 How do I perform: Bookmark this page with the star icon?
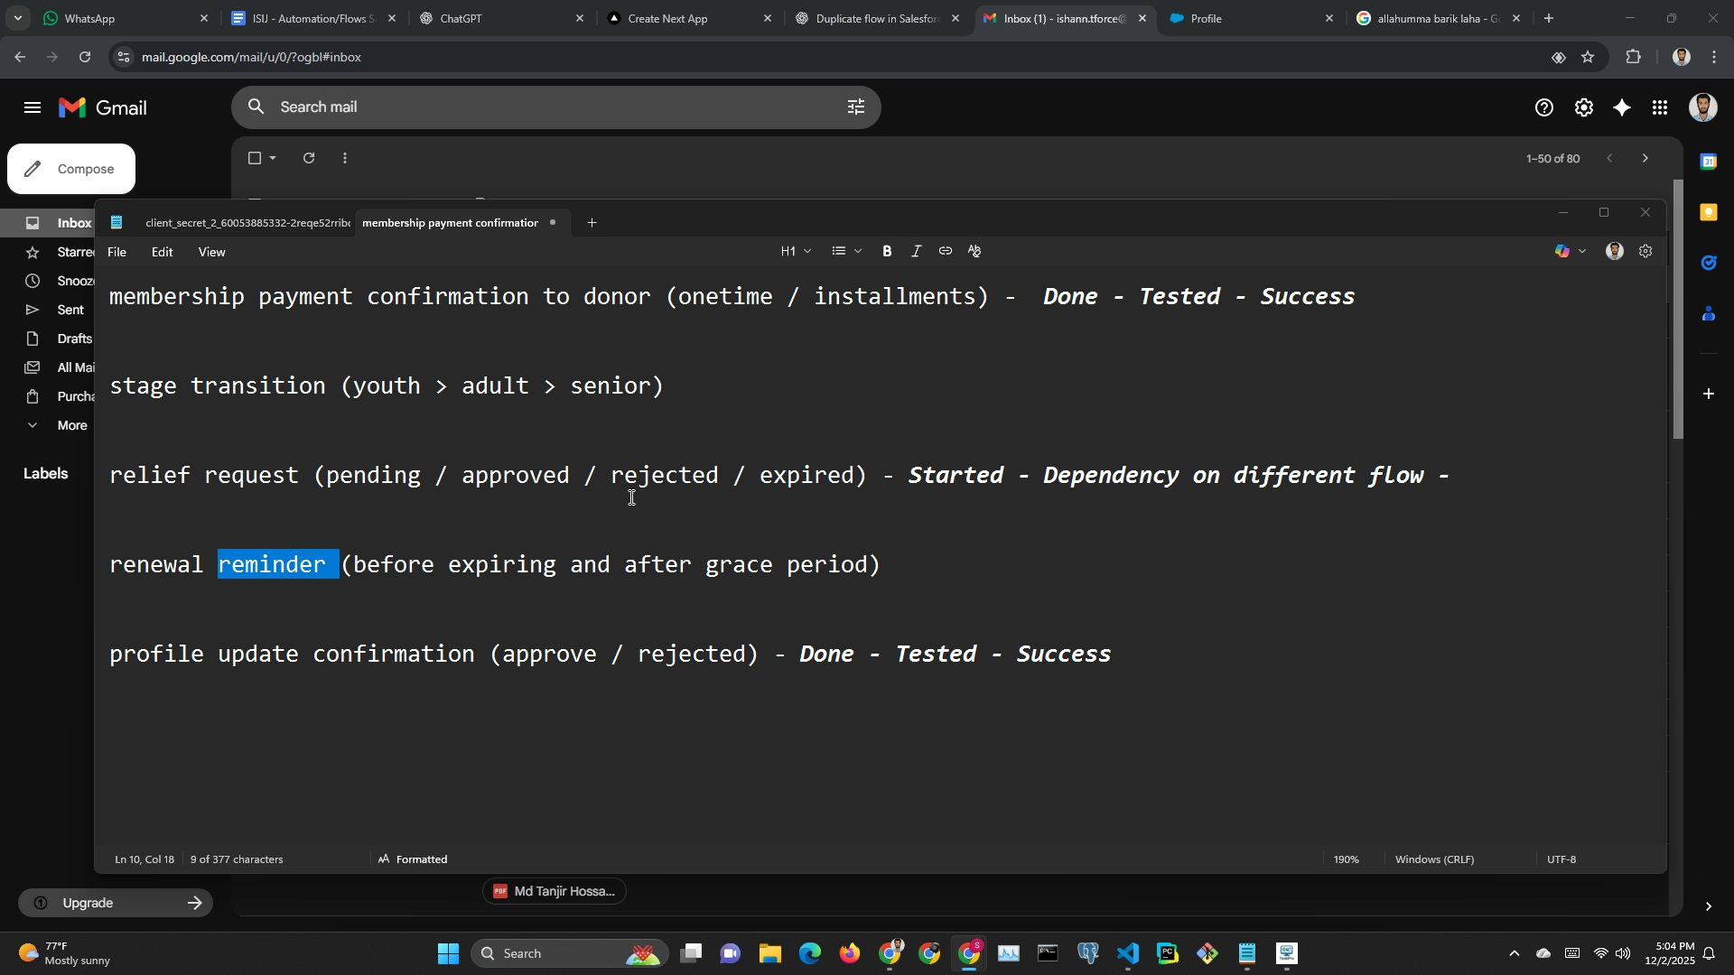point(1588,57)
